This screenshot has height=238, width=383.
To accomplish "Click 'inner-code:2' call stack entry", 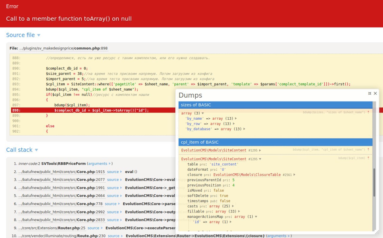I will (29, 164).
